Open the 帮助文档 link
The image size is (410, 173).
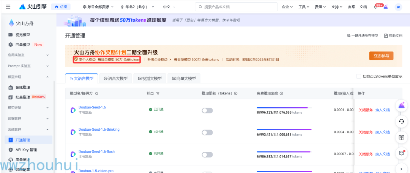[393, 36]
